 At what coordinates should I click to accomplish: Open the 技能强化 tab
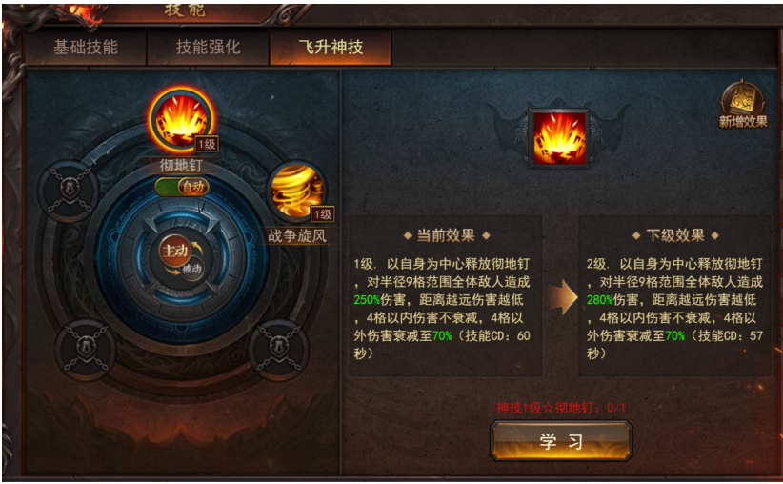click(x=208, y=48)
